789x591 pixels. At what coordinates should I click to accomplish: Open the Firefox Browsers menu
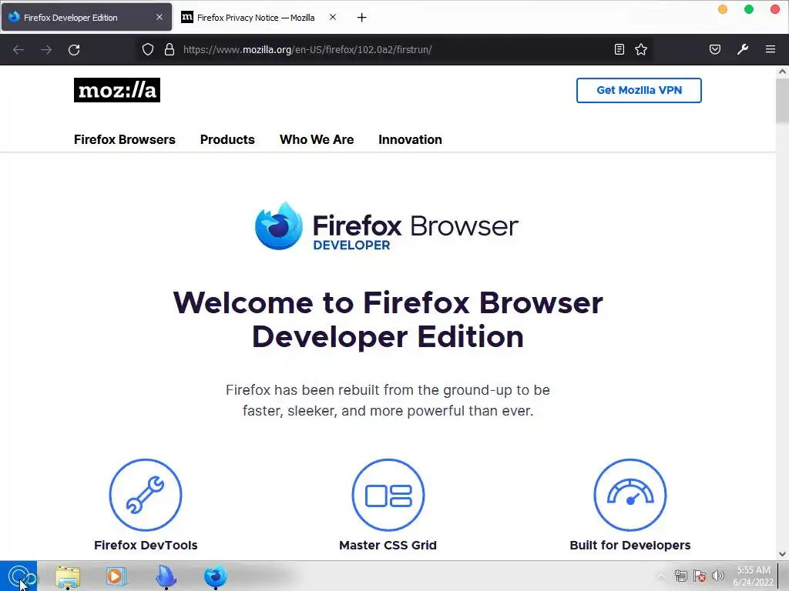click(125, 140)
